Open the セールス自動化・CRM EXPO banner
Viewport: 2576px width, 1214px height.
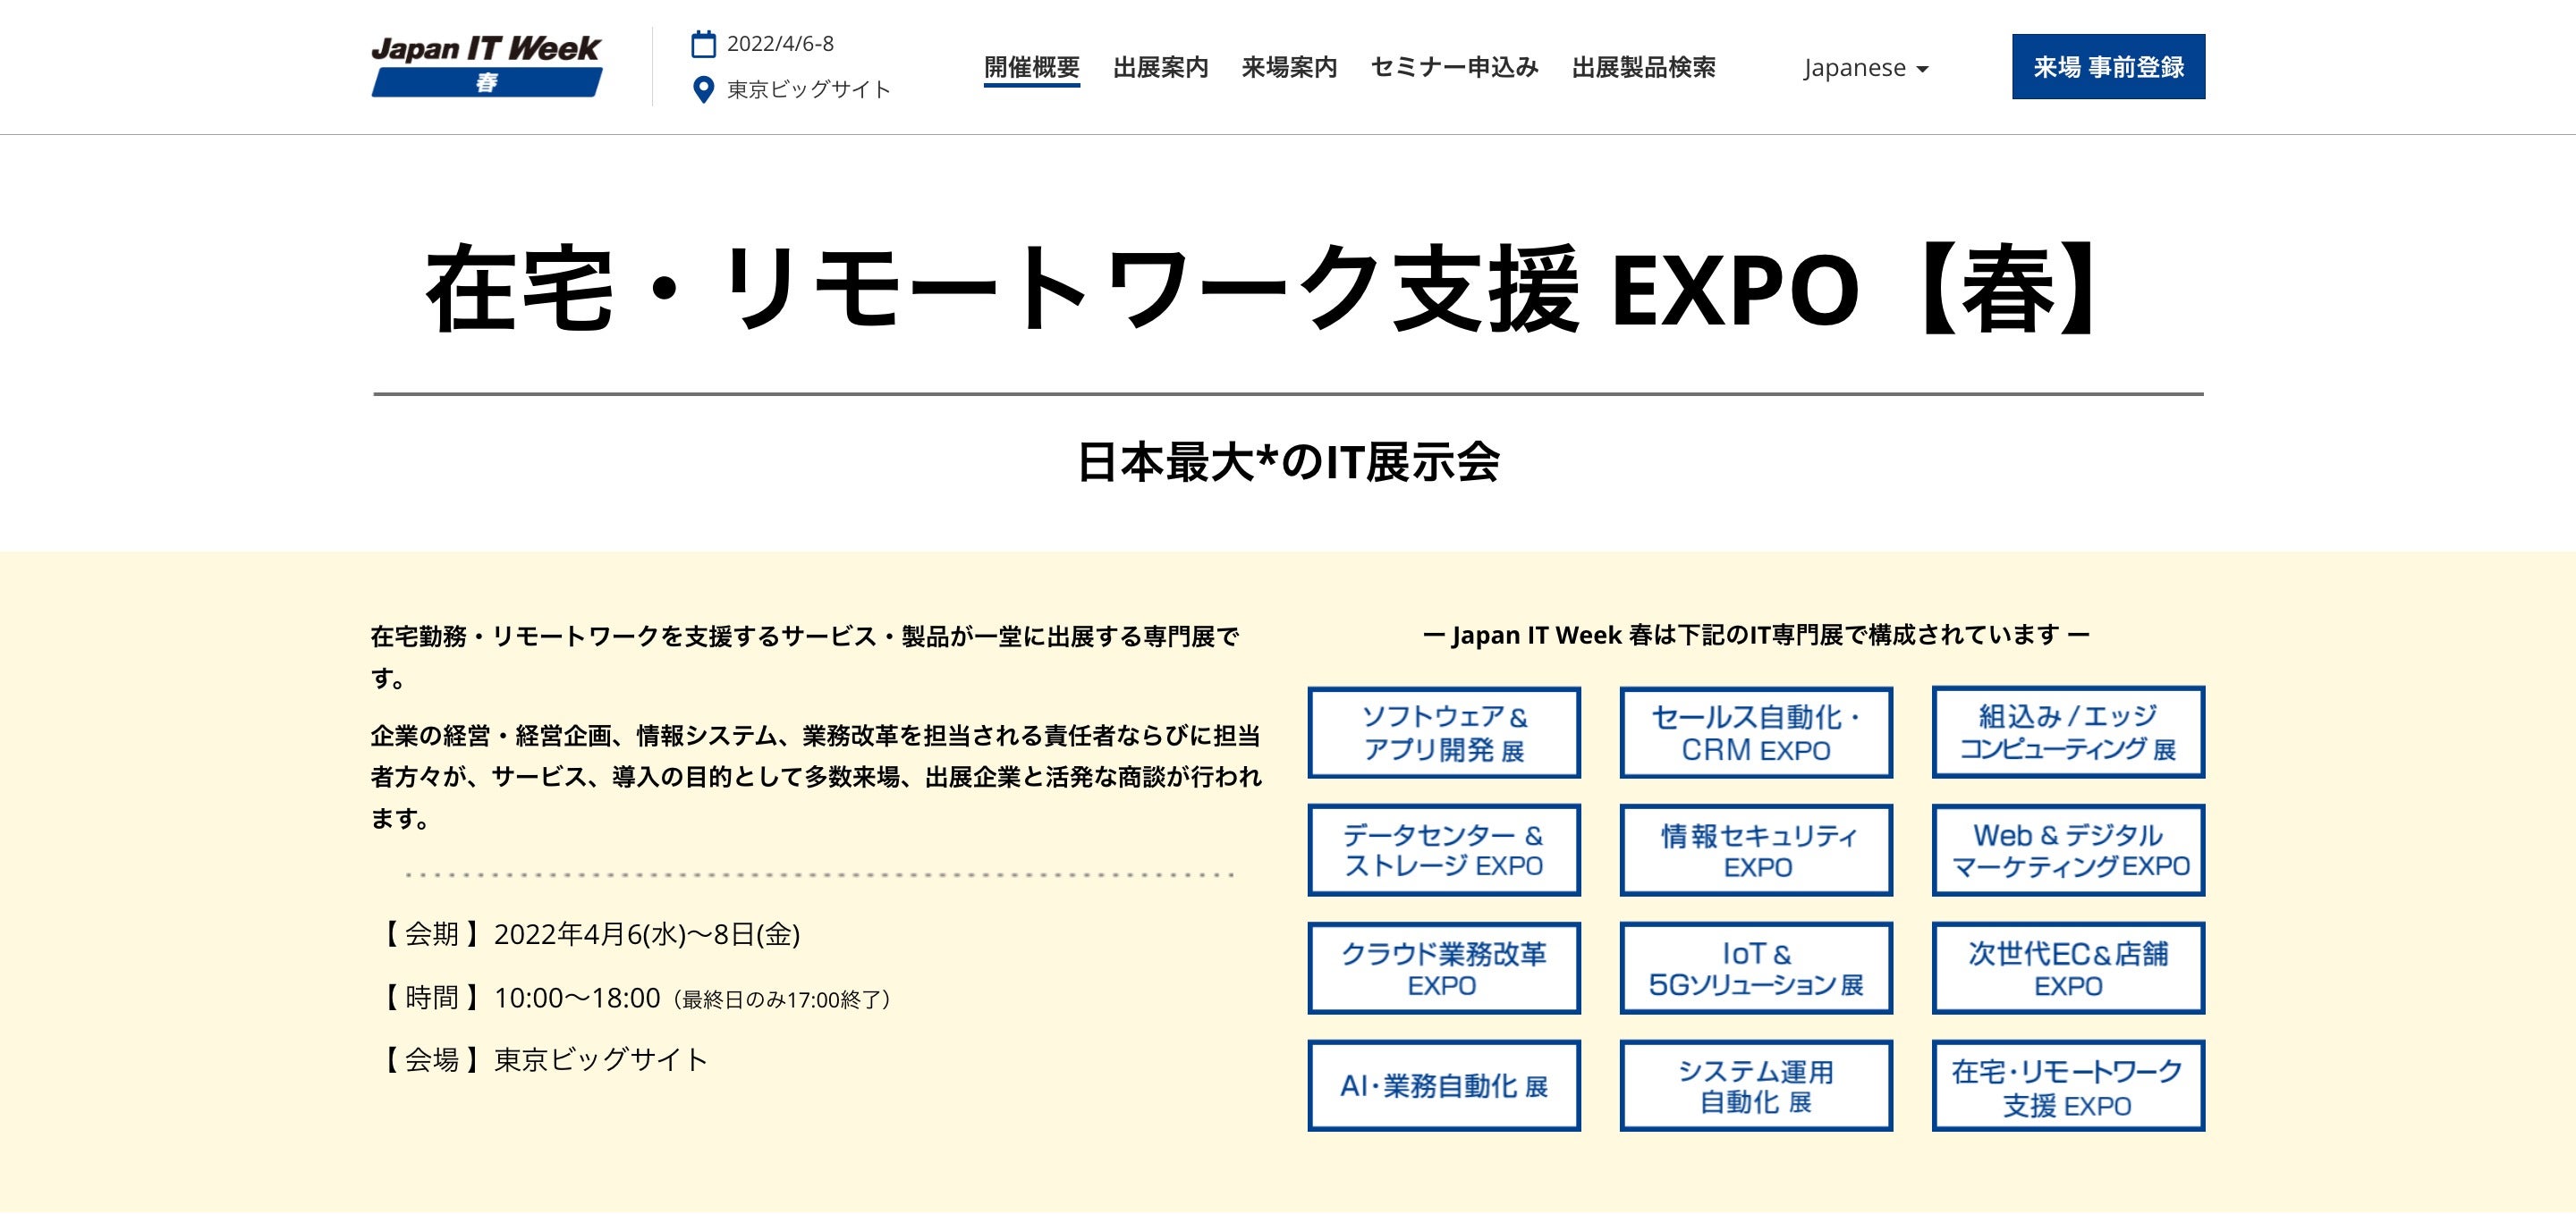tap(1755, 732)
